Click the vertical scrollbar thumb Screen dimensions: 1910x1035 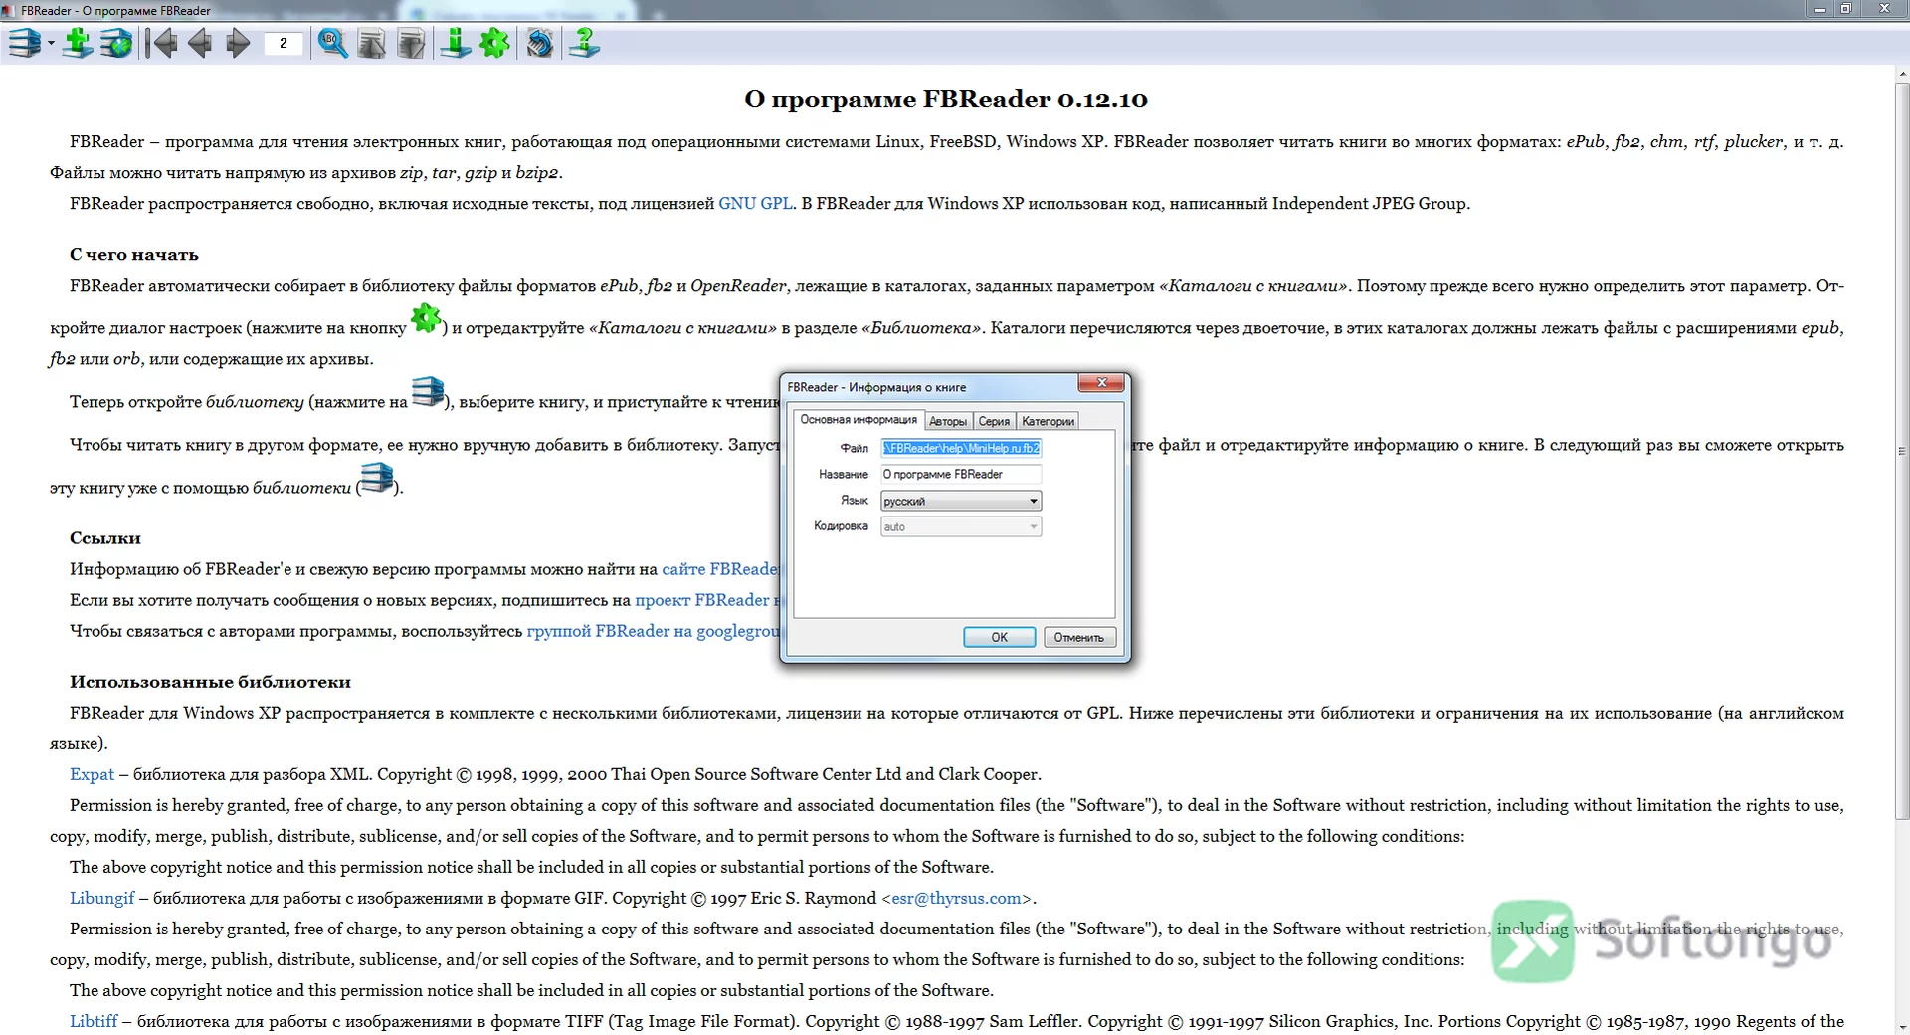click(x=1902, y=451)
